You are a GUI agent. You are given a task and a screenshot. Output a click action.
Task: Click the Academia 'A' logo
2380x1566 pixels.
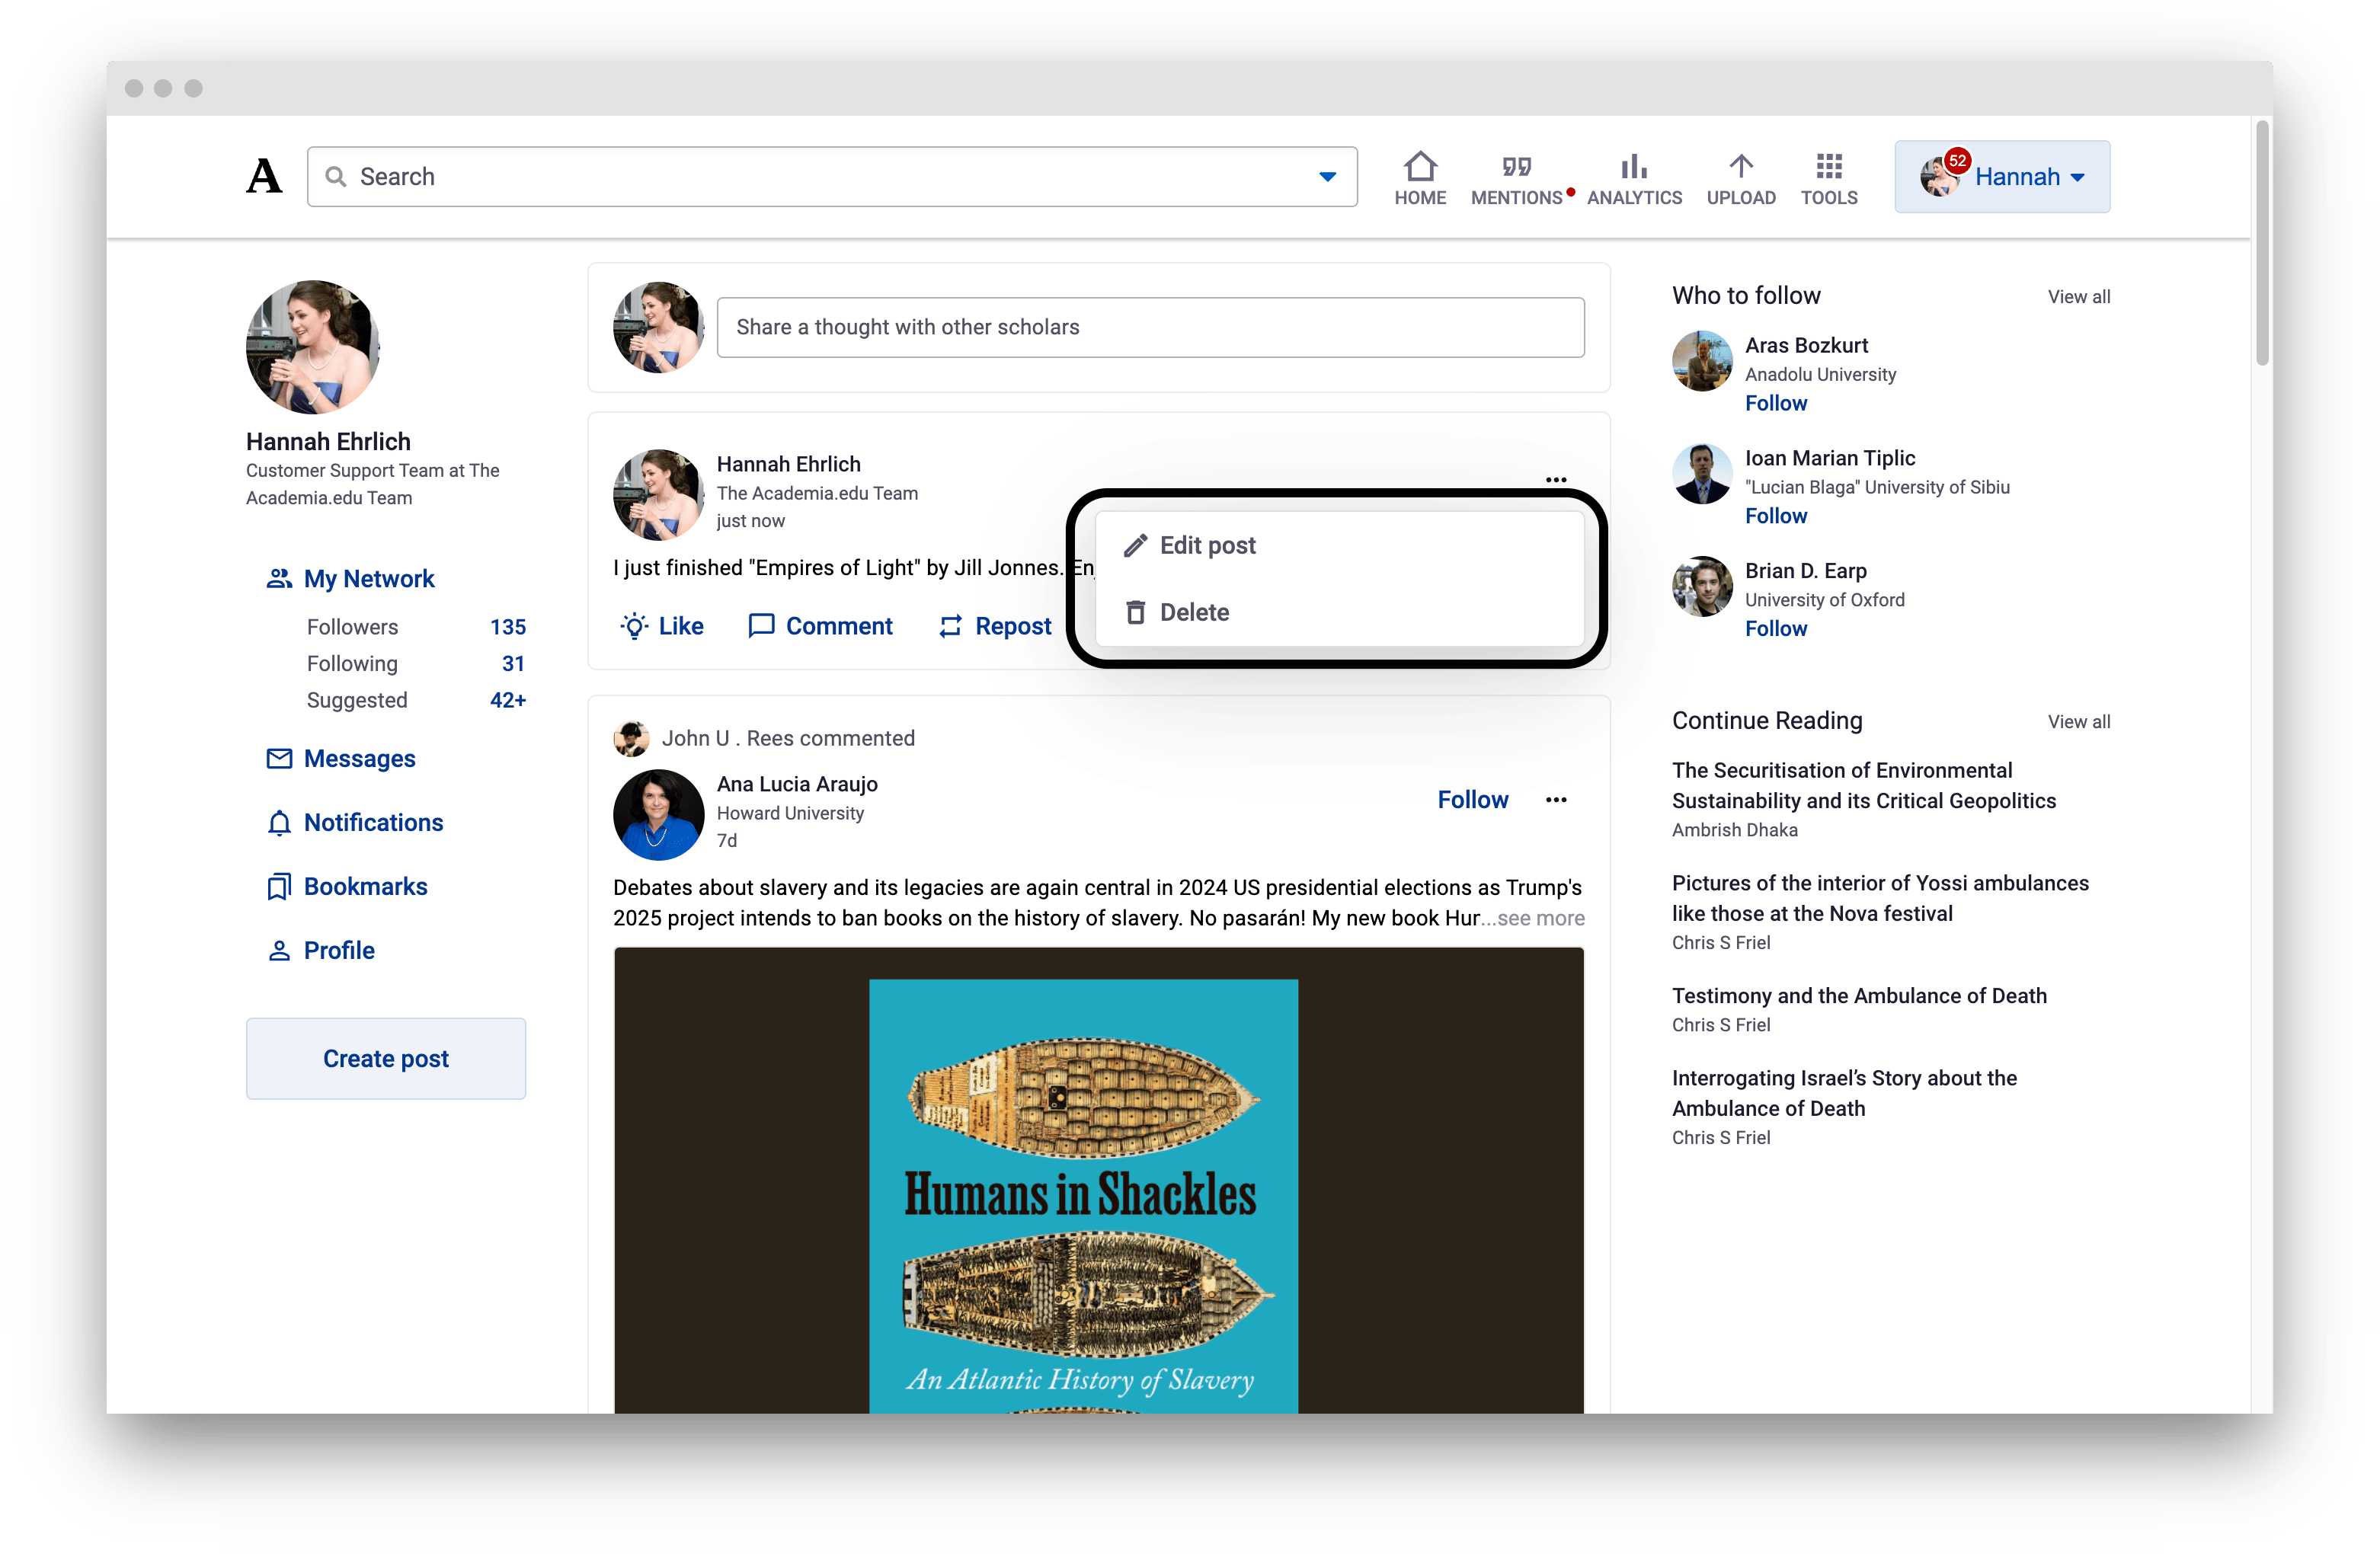tap(264, 177)
